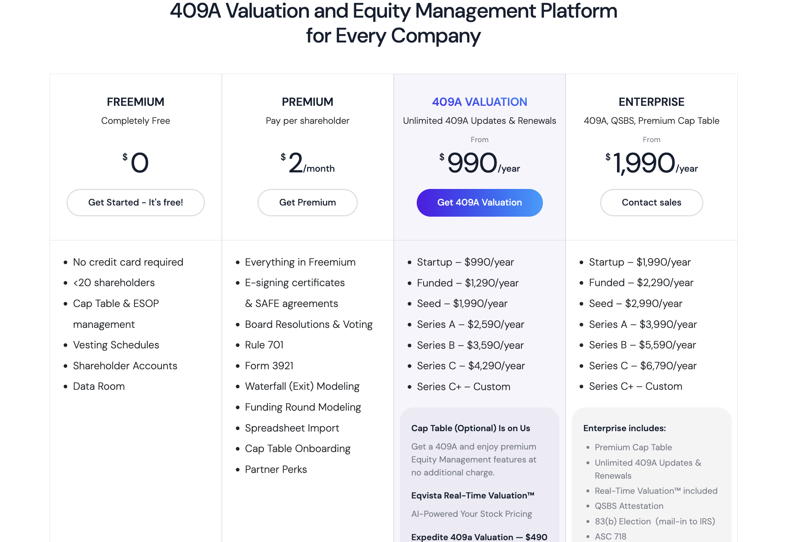Screen dimensions: 786x542
Task: Click the $2/month Premium price
Action: [307, 163]
